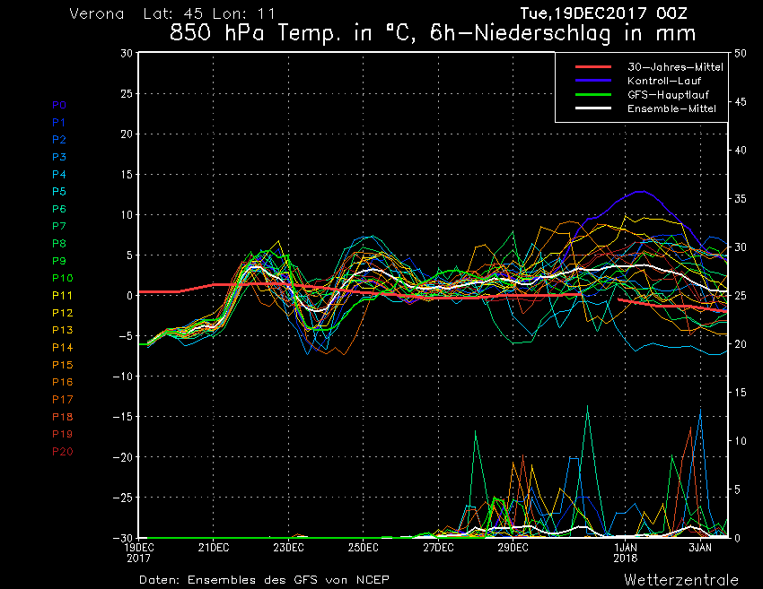Click the P19 ensemble label
Screen dimensions: 763x589
tap(63, 434)
